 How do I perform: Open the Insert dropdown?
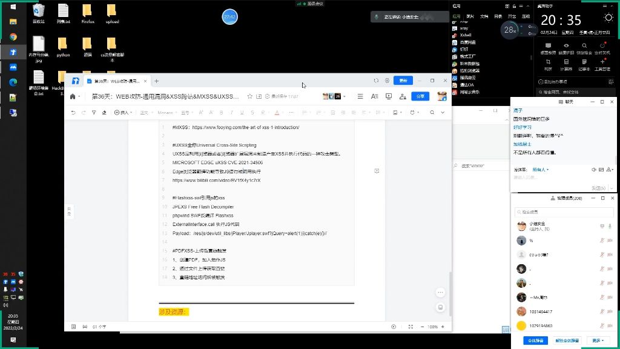pyautogui.click(x=123, y=112)
